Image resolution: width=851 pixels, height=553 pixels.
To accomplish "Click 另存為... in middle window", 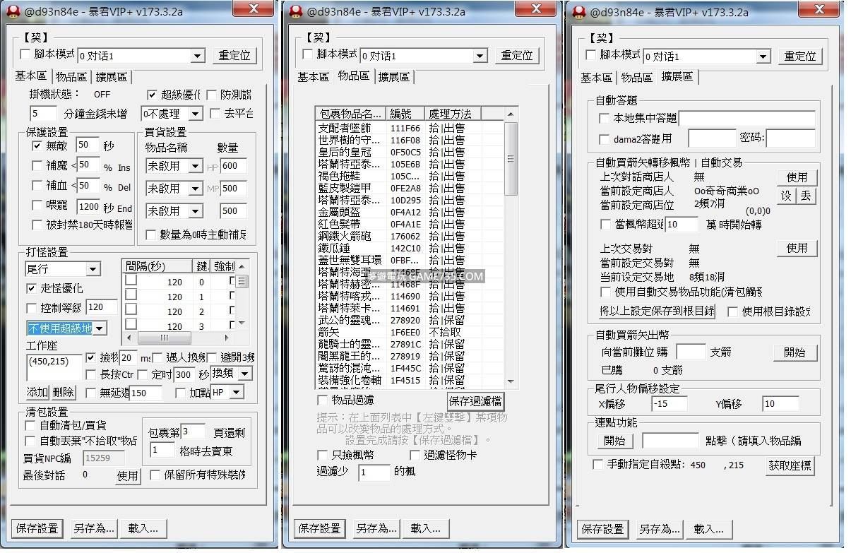I will point(375,528).
